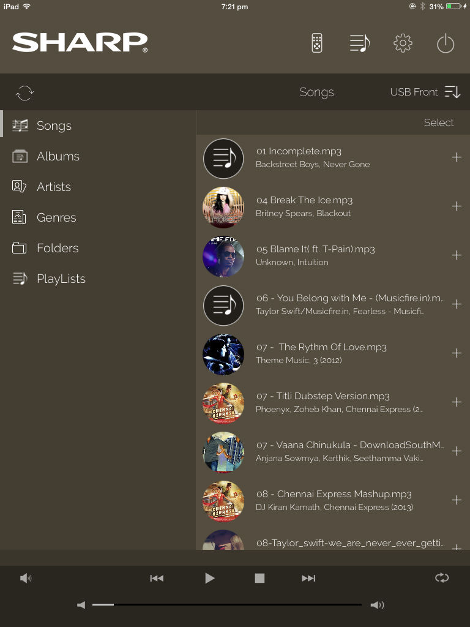The width and height of the screenshot is (470, 627).
Task: Toggle mute with speaker icon
Action: point(26,578)
